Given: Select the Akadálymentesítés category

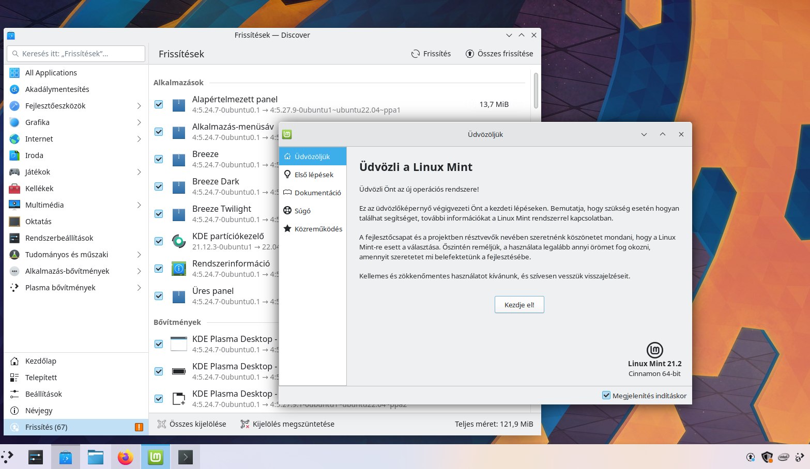Looking at the screenshot, I should [x=76, y=89].
